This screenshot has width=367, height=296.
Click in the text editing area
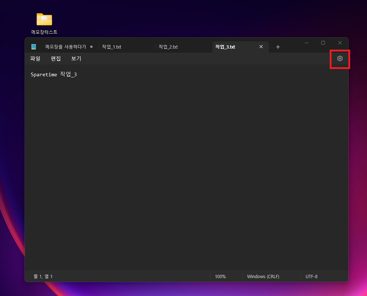point(183,146)
